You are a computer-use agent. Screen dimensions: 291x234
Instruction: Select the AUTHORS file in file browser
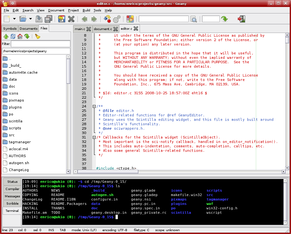coord(34,156)
